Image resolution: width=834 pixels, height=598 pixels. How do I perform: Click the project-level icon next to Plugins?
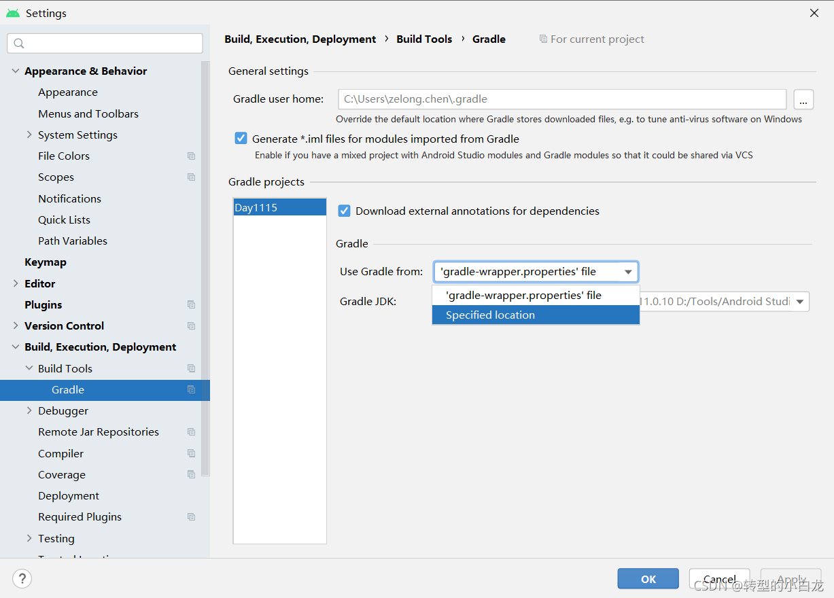click(191, 304)
